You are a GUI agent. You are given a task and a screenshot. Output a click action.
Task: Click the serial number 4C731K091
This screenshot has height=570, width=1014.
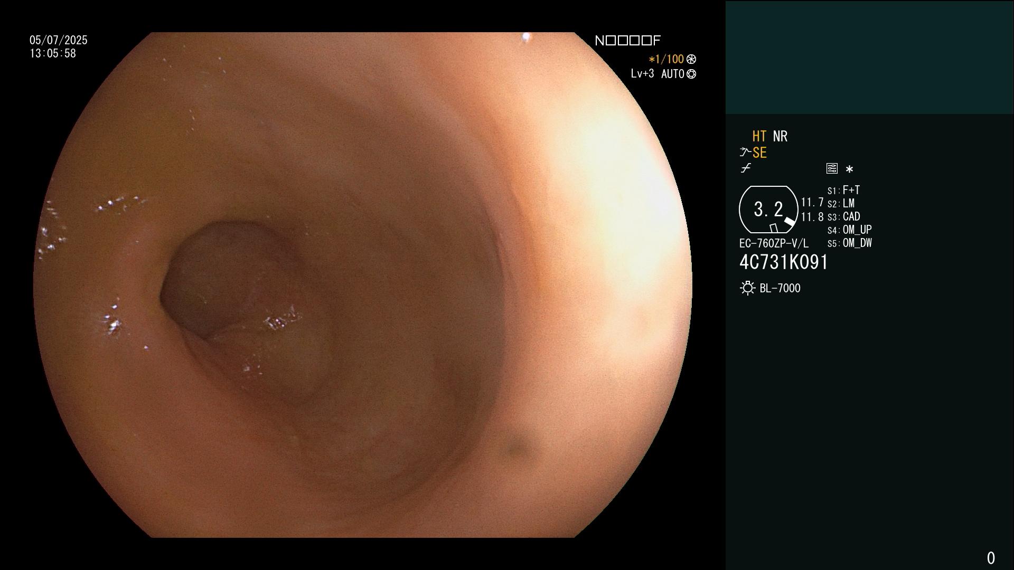784,262
